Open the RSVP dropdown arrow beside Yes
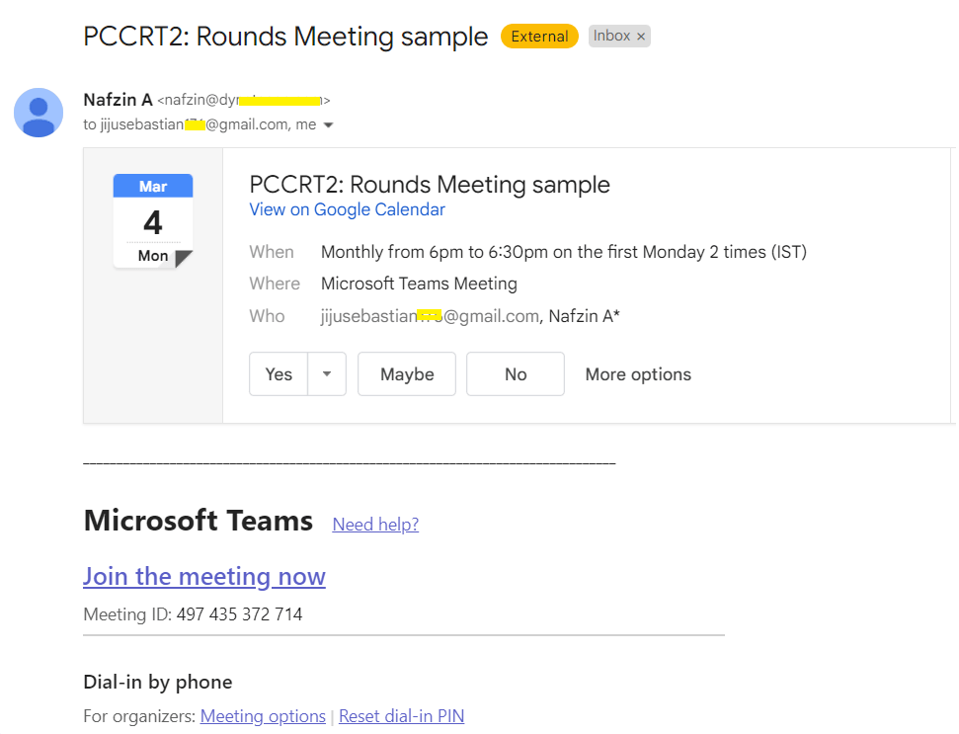Screen dimensions: 959x734 tap(327, 374)
